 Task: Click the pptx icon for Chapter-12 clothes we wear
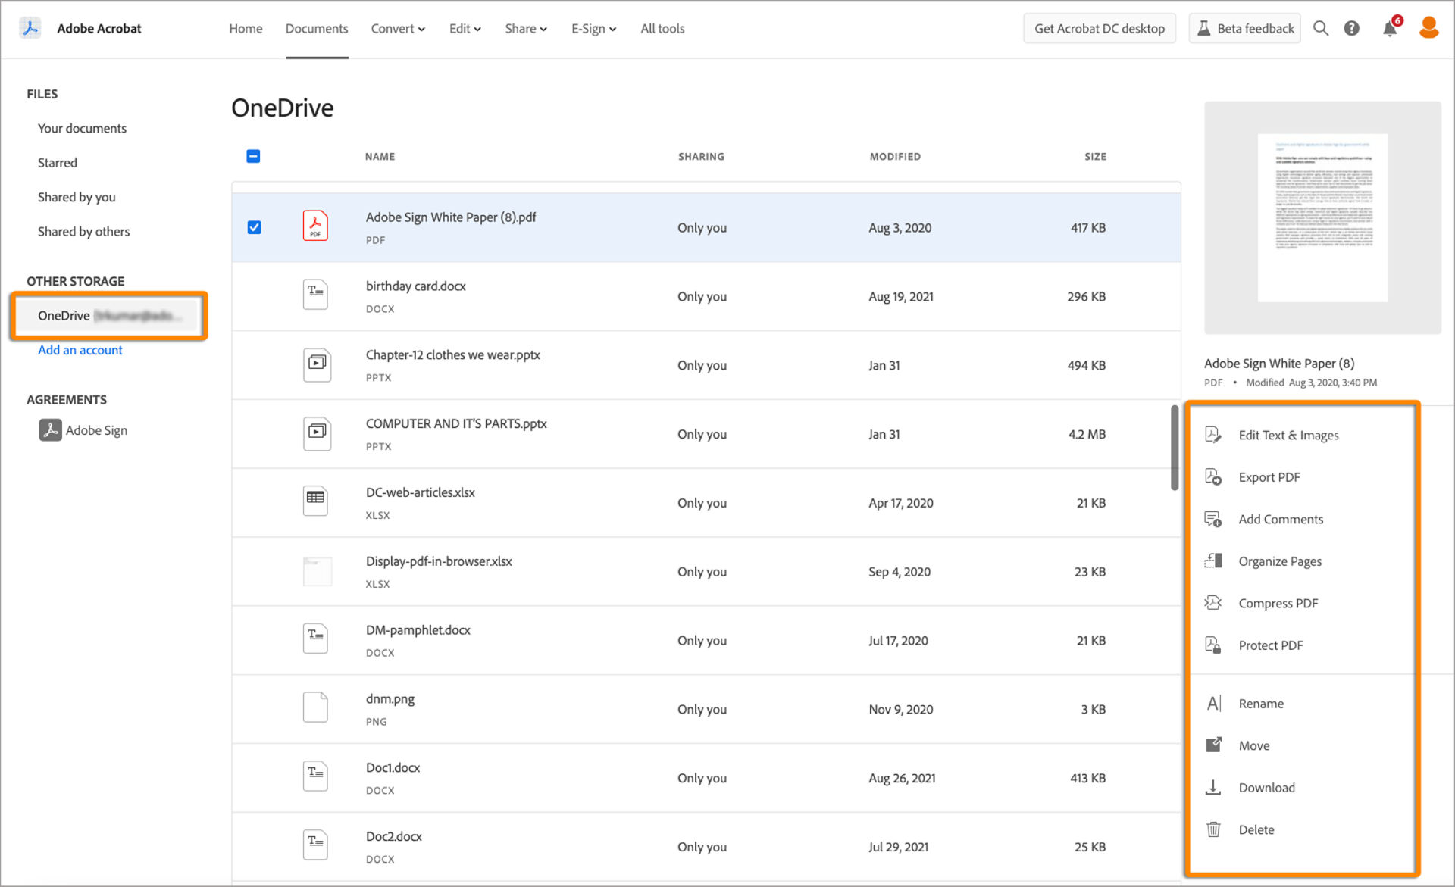pos(317,364)
